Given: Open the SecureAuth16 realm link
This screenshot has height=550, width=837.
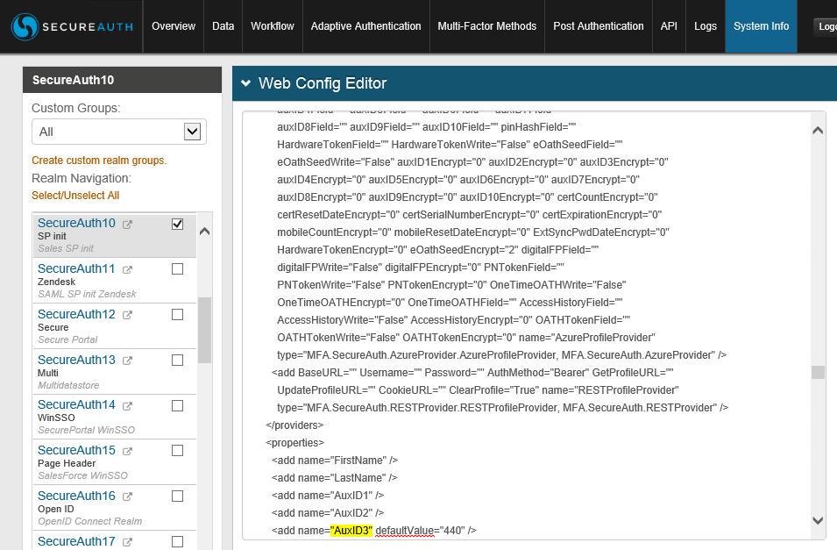Looking at the screenshot, I should [76, 496].
